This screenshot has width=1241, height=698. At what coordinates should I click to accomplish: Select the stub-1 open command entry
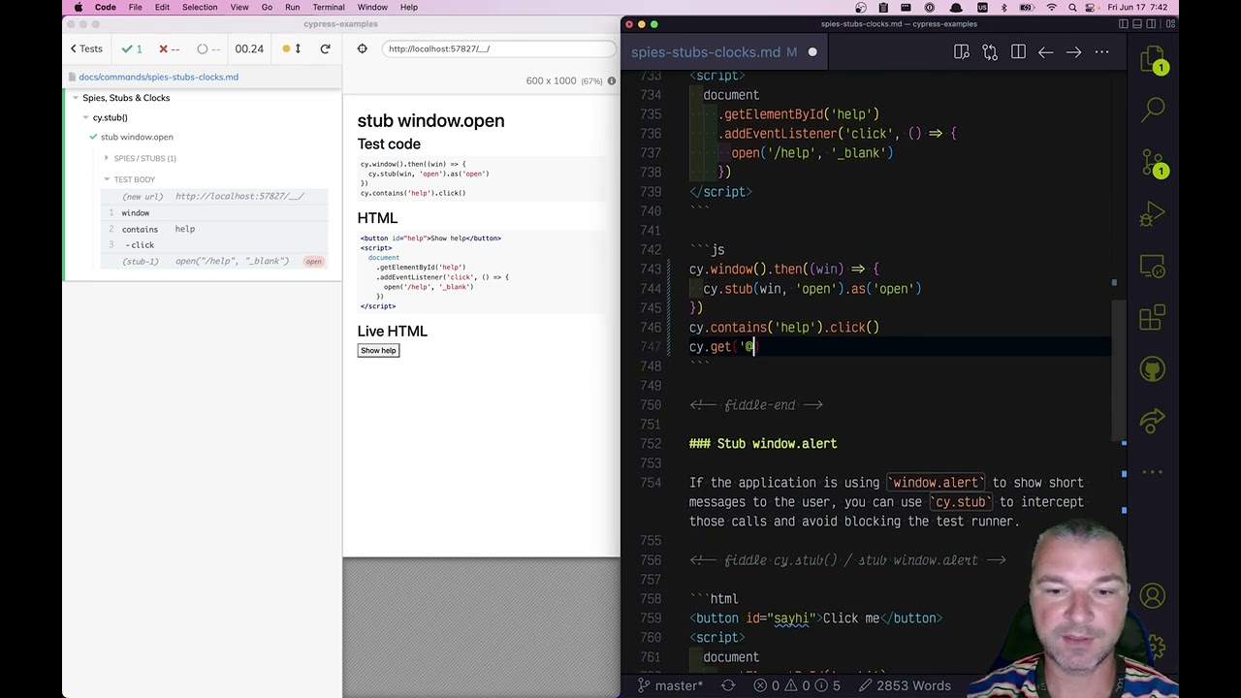(214, 262)
